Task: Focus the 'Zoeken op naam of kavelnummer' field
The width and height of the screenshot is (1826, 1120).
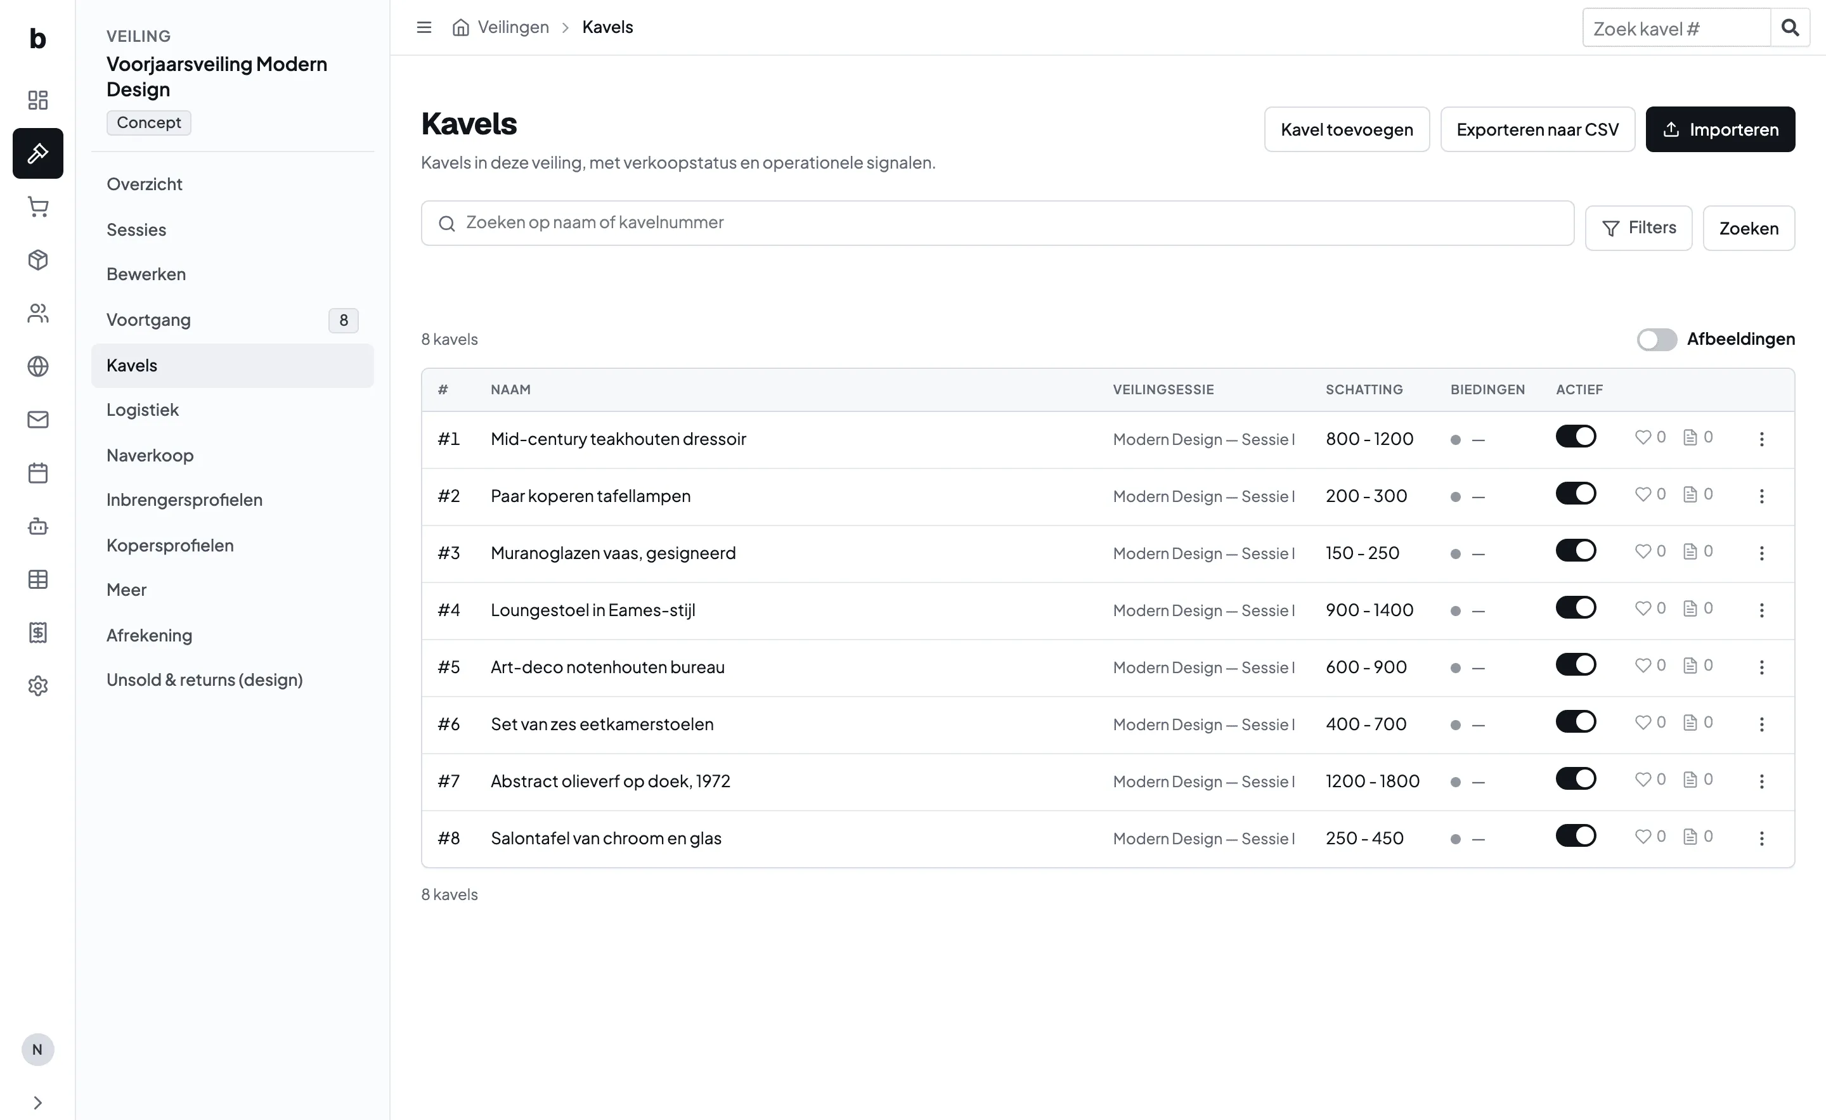Action: click(x=997, y=223)
